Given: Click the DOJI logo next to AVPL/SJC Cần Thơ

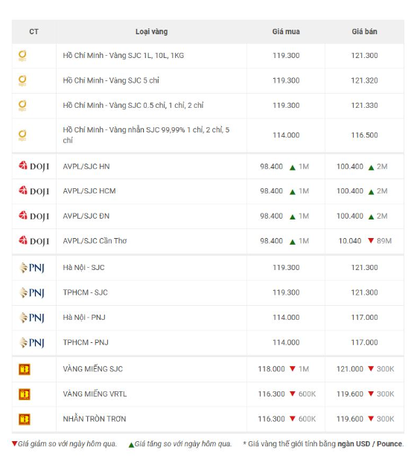Looking at the screenshot, I should coord(34,241).
